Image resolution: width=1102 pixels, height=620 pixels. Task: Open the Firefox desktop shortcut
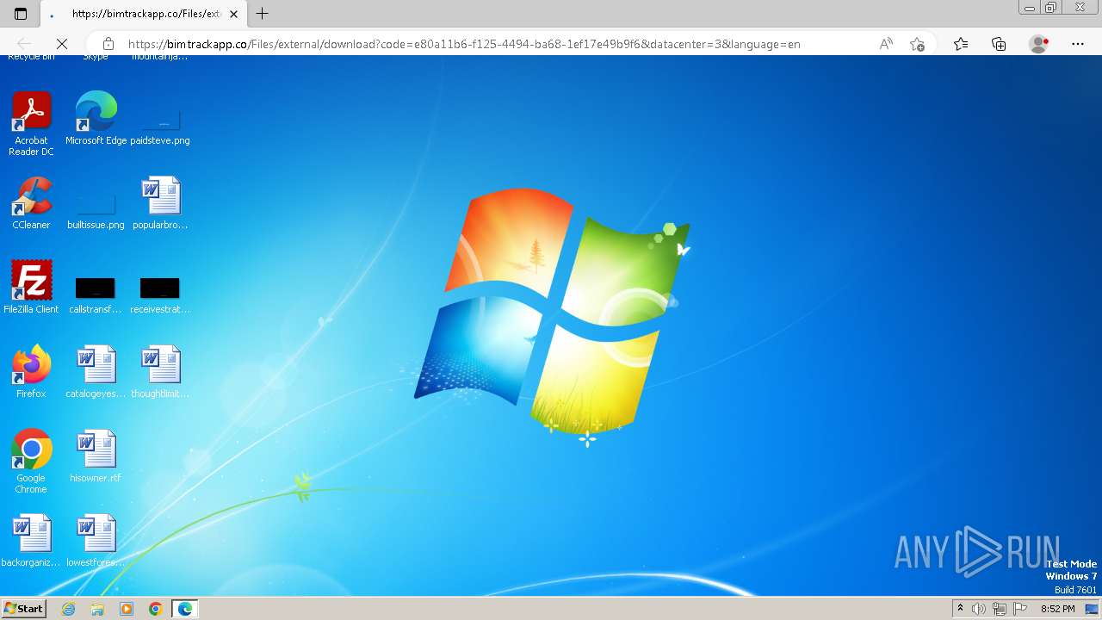32,371
